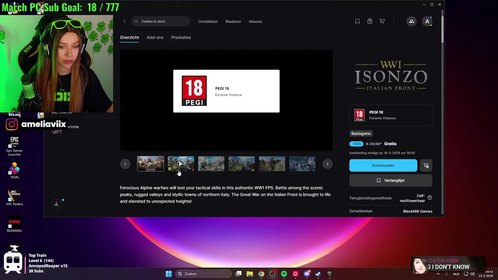Open Epic Games Launcher desktop shortcut
The image size is (498, 280).
(14, 146)
